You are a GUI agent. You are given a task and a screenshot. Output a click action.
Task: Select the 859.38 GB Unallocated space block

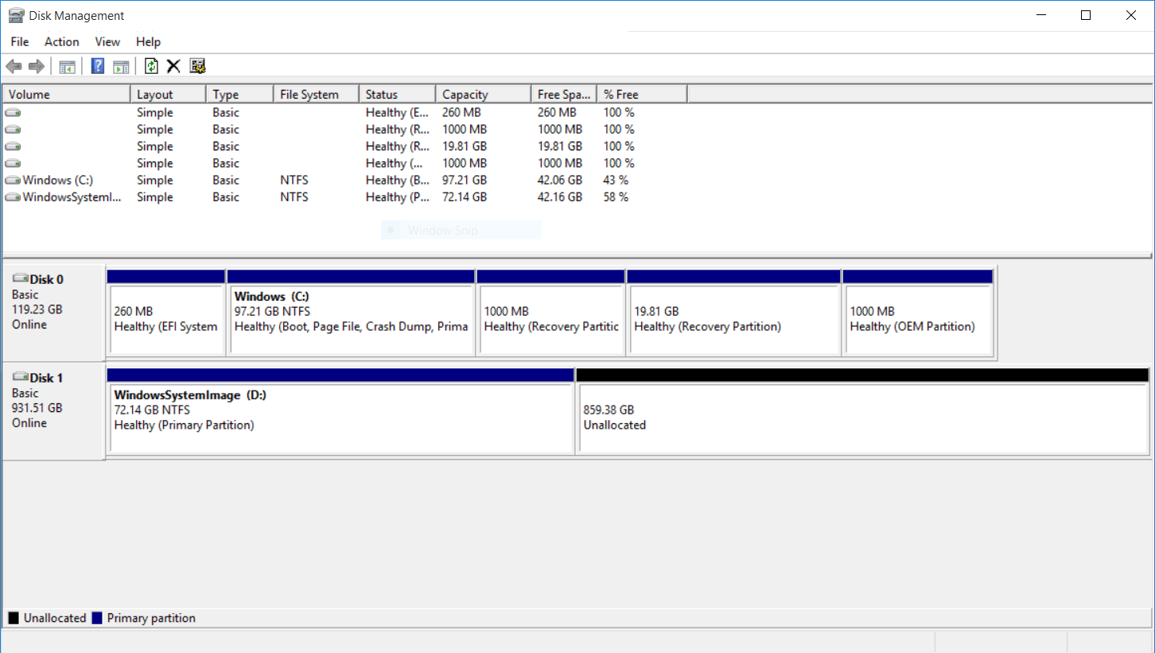tap(862, 411)
